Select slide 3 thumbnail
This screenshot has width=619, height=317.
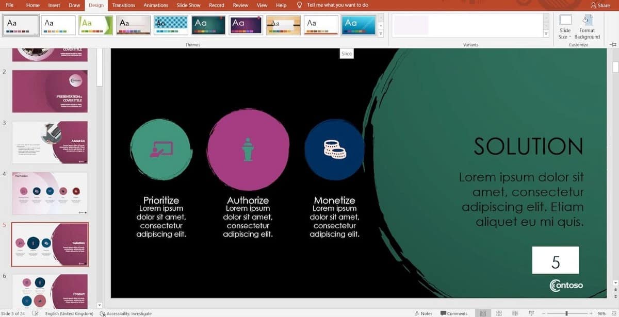[50, 141]
